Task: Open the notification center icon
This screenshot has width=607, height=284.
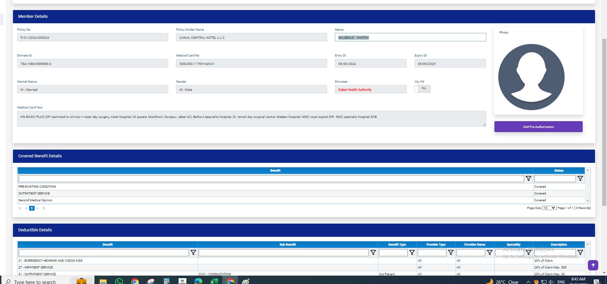Action: point(597,282)
